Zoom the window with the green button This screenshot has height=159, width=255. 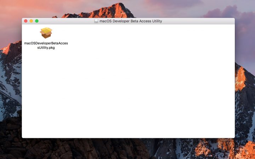point(37,21)
